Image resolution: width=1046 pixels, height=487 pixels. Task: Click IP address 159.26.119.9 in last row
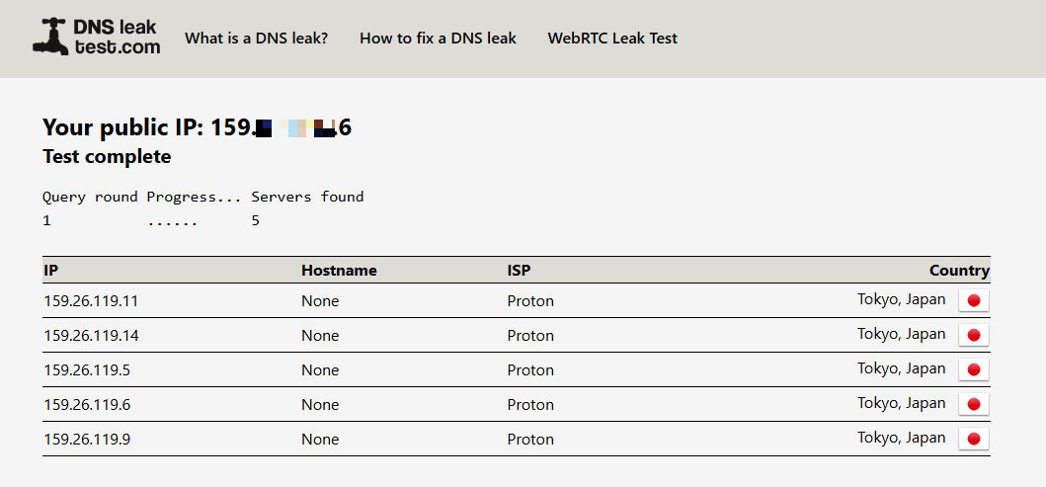pos(87,440)
